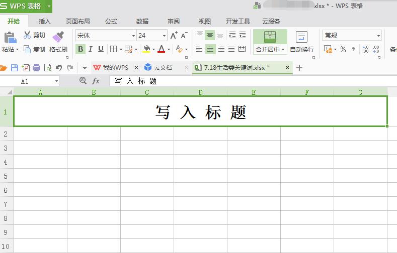
Task: Increase decimal places icon
Action: pos(365,49)
